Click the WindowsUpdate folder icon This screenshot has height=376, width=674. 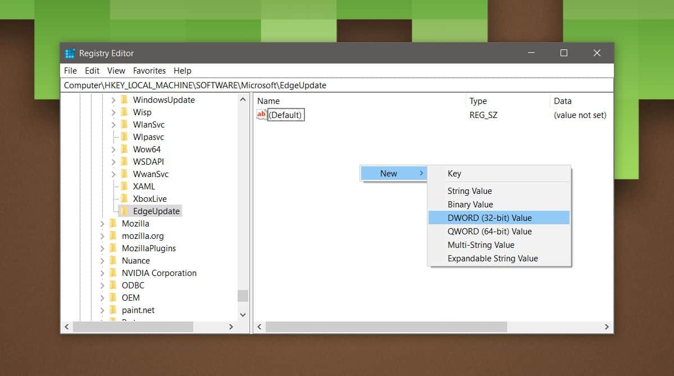[124, 100]
